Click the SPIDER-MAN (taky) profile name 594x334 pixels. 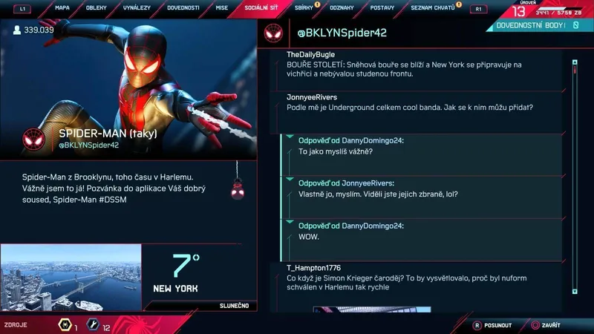[108, 134]
